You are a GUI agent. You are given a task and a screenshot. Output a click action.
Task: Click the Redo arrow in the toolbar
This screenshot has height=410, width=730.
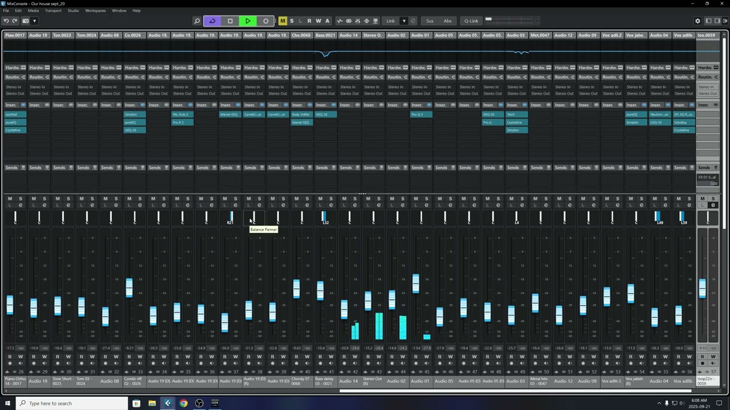click(x=15, y=21)
